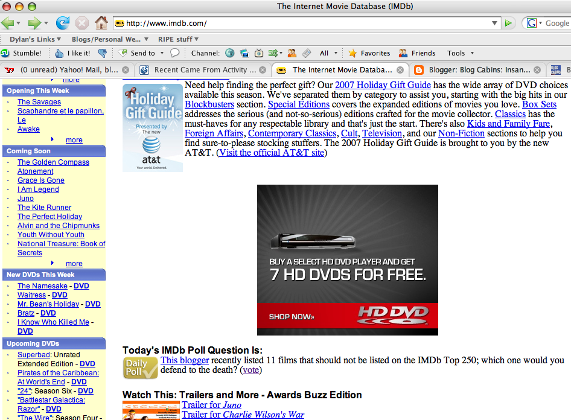Click the Holiday Gift Guide AT&T banner
The width and height of the screenshot is (571, 420).
153,128
